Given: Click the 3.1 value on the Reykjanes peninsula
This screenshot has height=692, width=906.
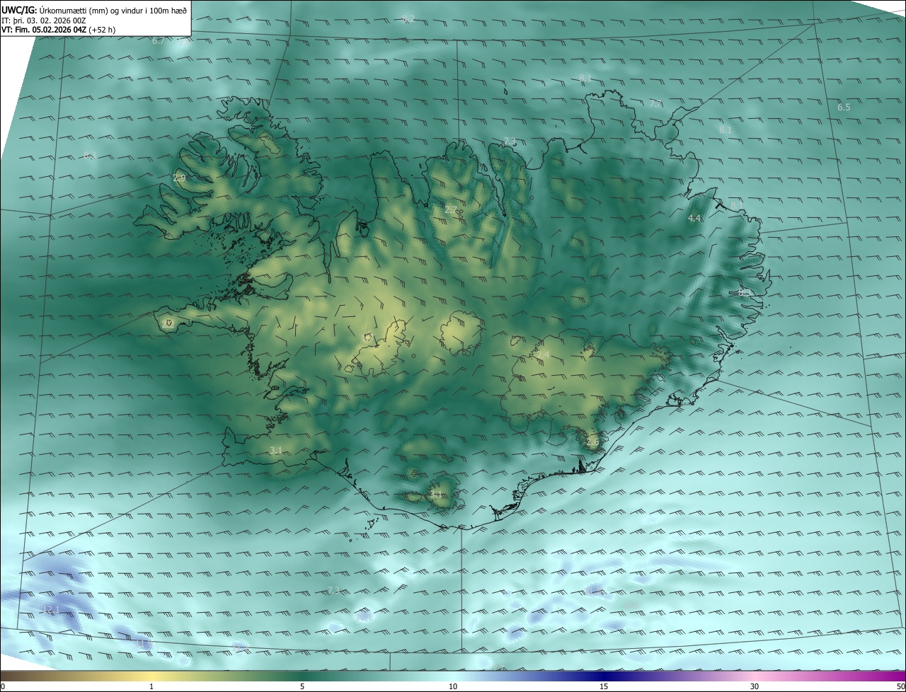Looking at the screenshot, I should pos(276,450).
